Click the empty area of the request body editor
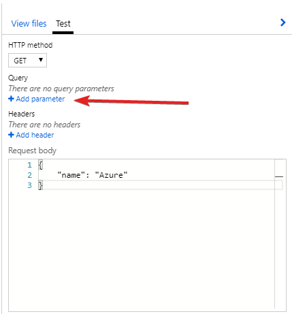The width and height of the screenshot is (292, 314). 157,250
